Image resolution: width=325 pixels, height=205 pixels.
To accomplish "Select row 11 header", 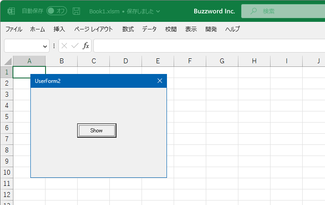I will point(7,184).
